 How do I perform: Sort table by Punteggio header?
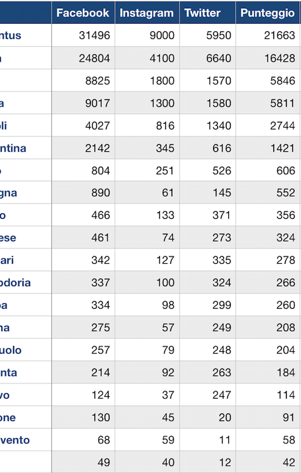(267, 13)
